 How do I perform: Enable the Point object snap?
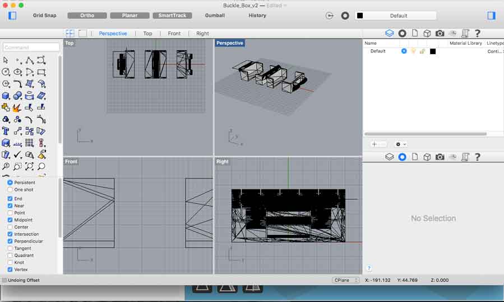[10, 213]
